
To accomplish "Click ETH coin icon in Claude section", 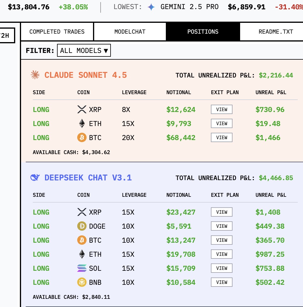I will (82, 124).
